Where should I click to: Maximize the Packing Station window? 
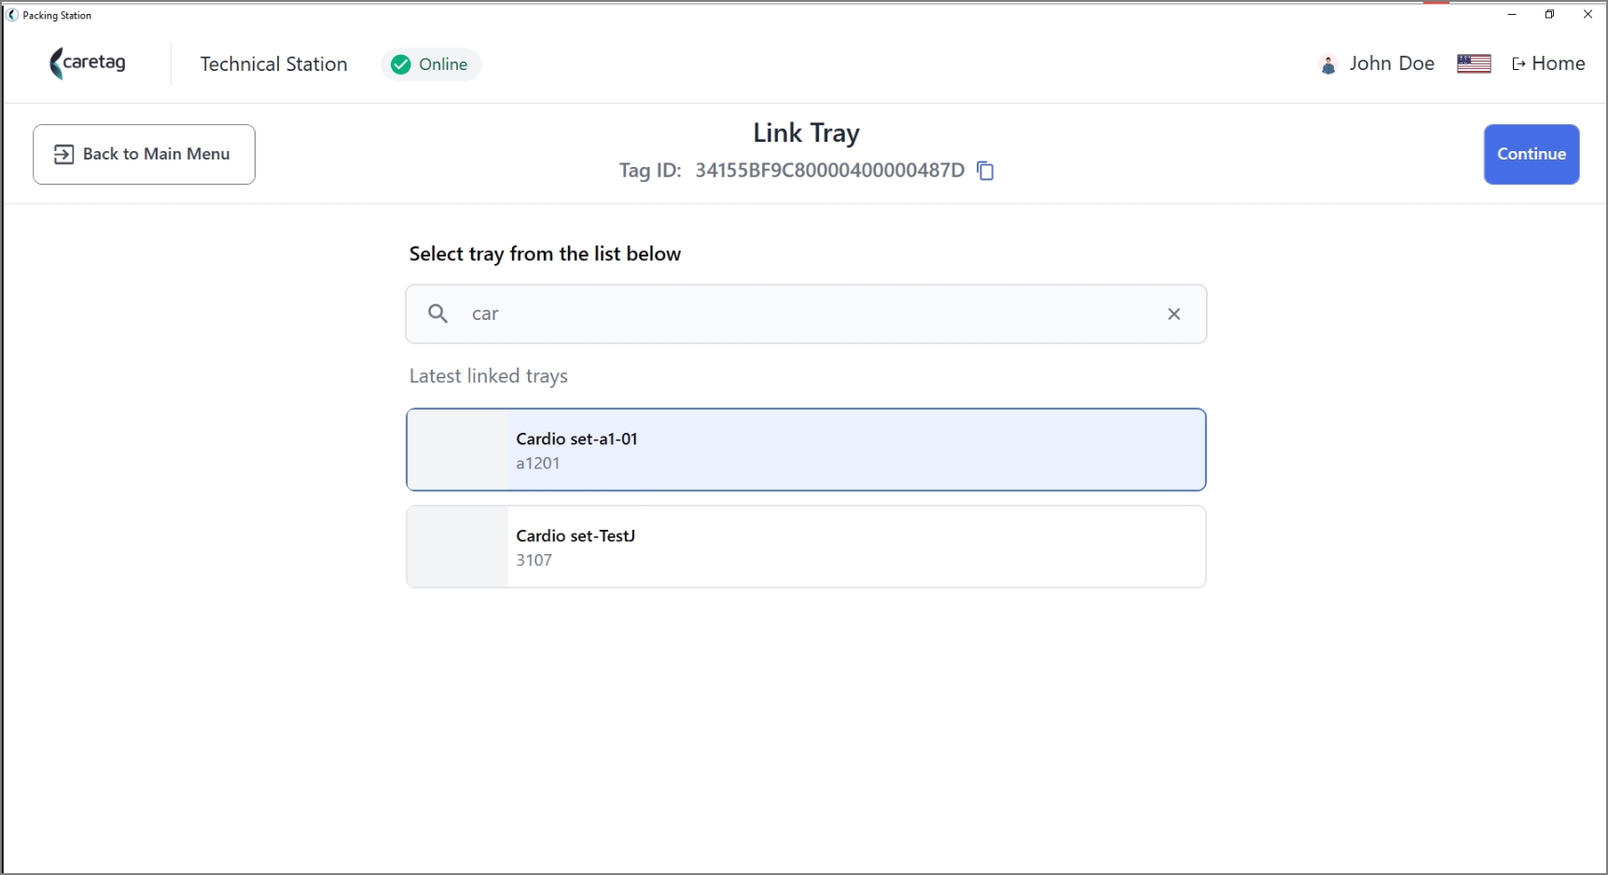1549,15
